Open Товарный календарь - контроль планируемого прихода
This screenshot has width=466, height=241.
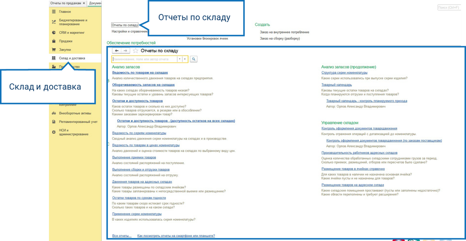tap(367, 101)
